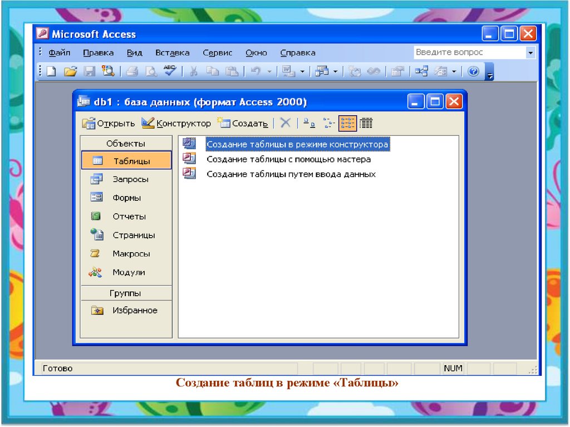The height and width of the screenshot is (427, 570).
Task: Open the Файл menu
Action: pyautogui.click(x=59, y=53)
